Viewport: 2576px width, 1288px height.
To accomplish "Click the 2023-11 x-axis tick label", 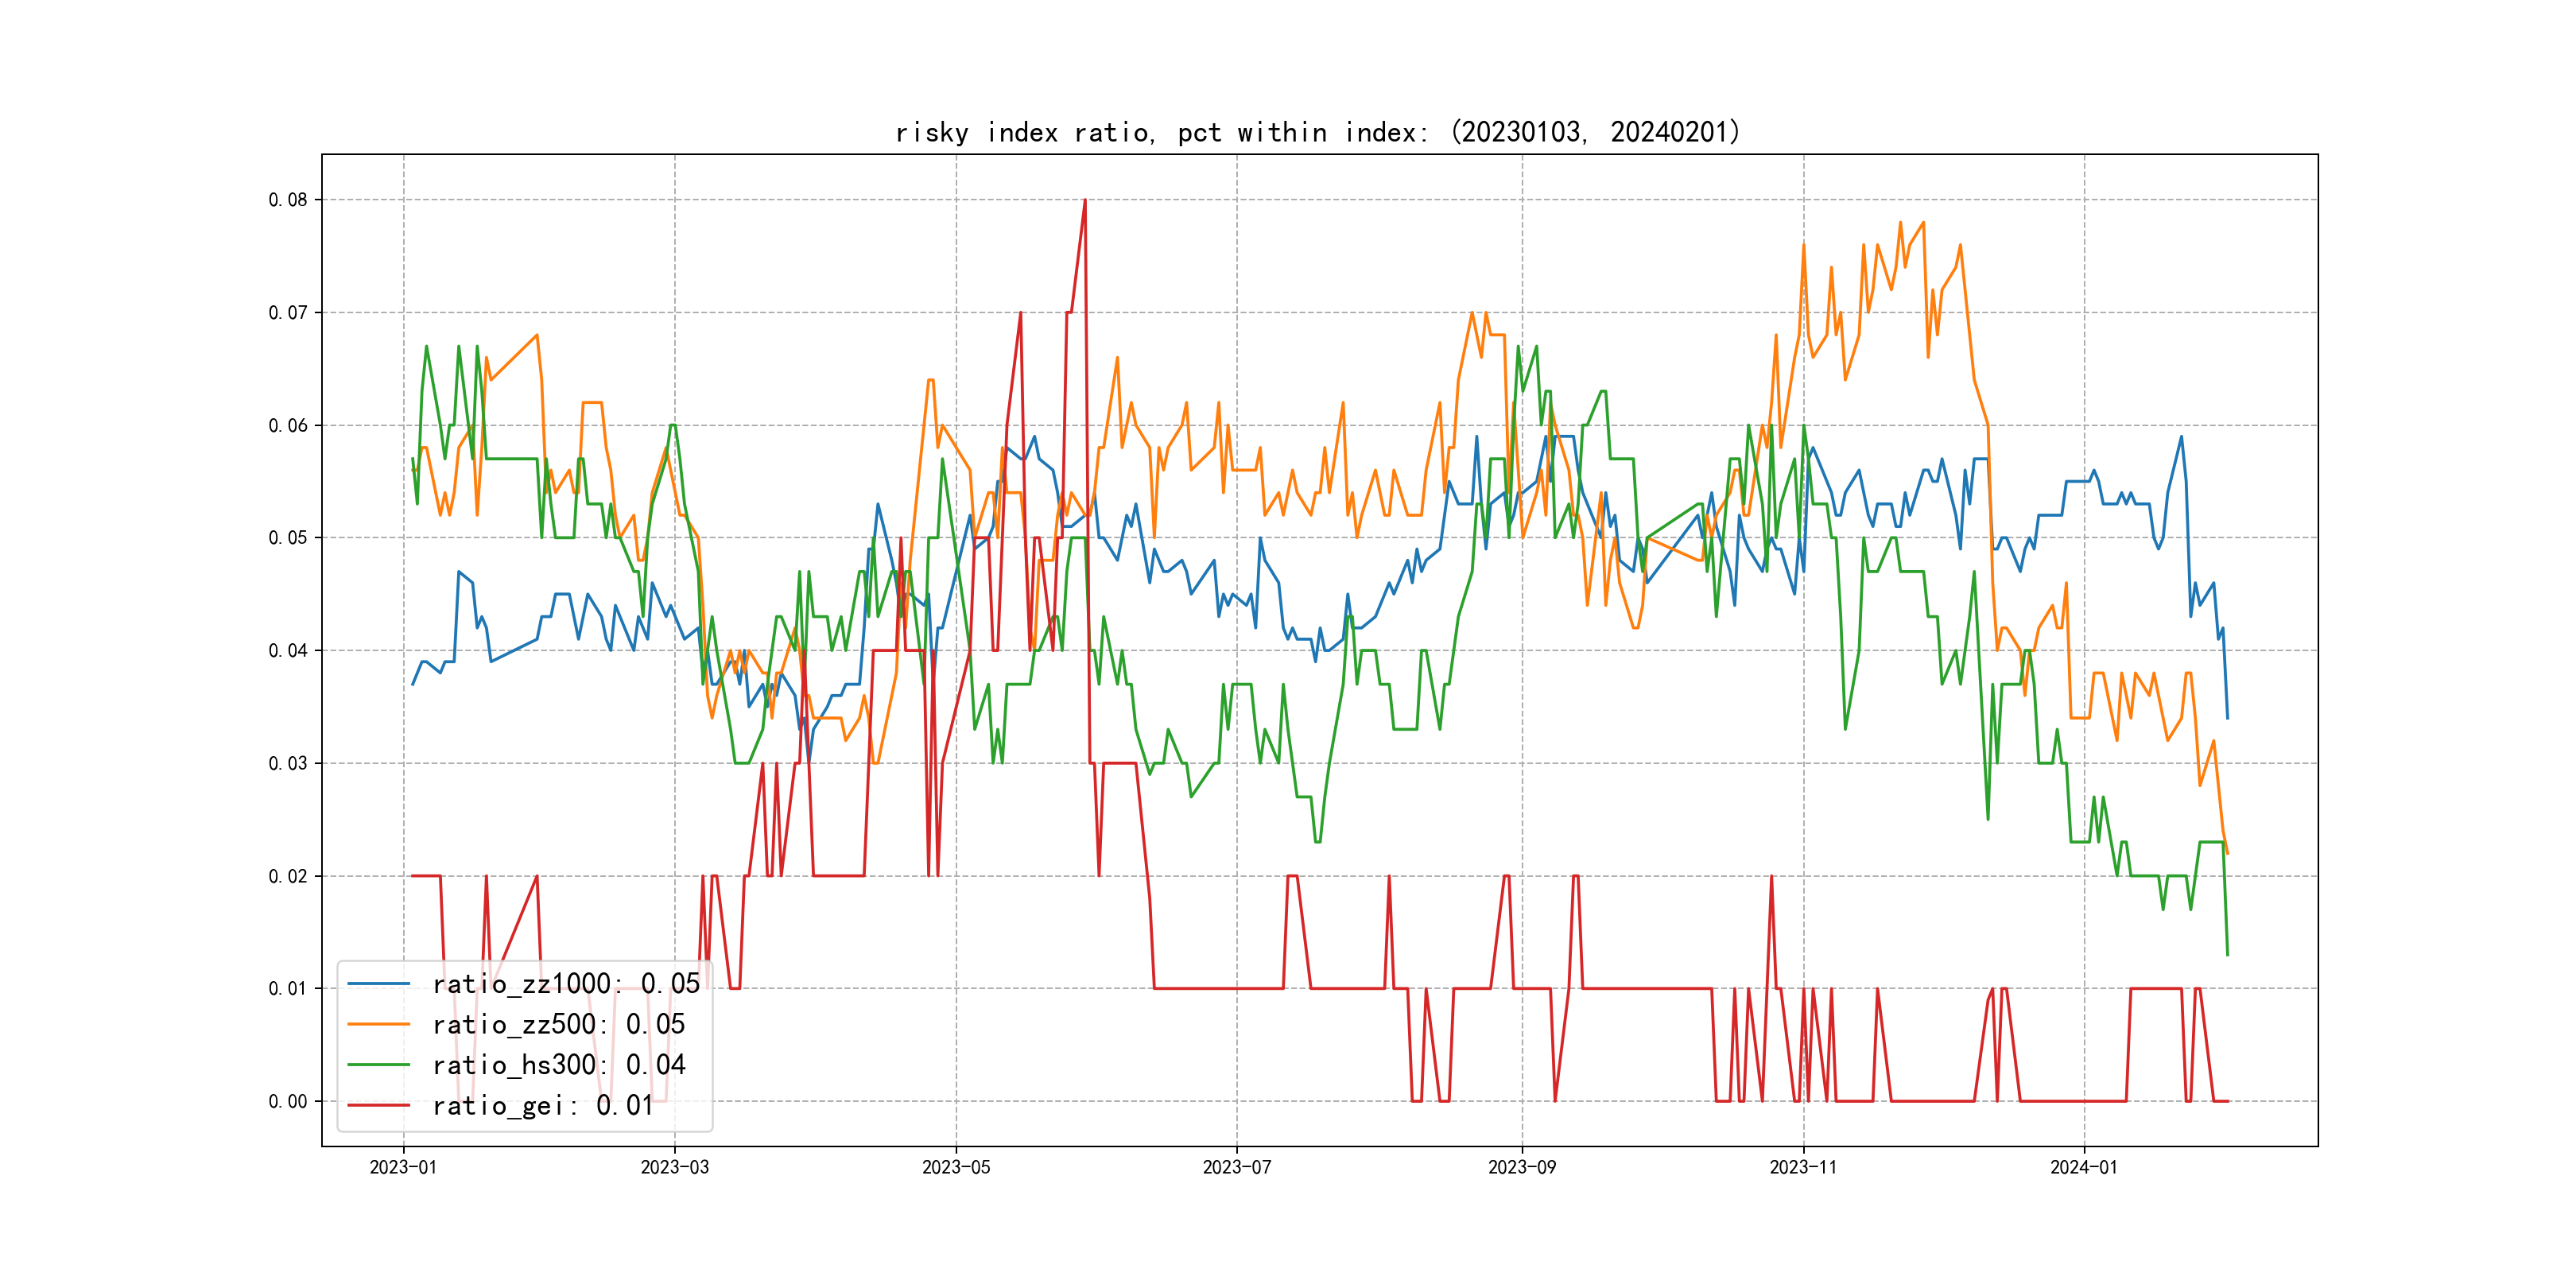I will pos(1803,1168).
